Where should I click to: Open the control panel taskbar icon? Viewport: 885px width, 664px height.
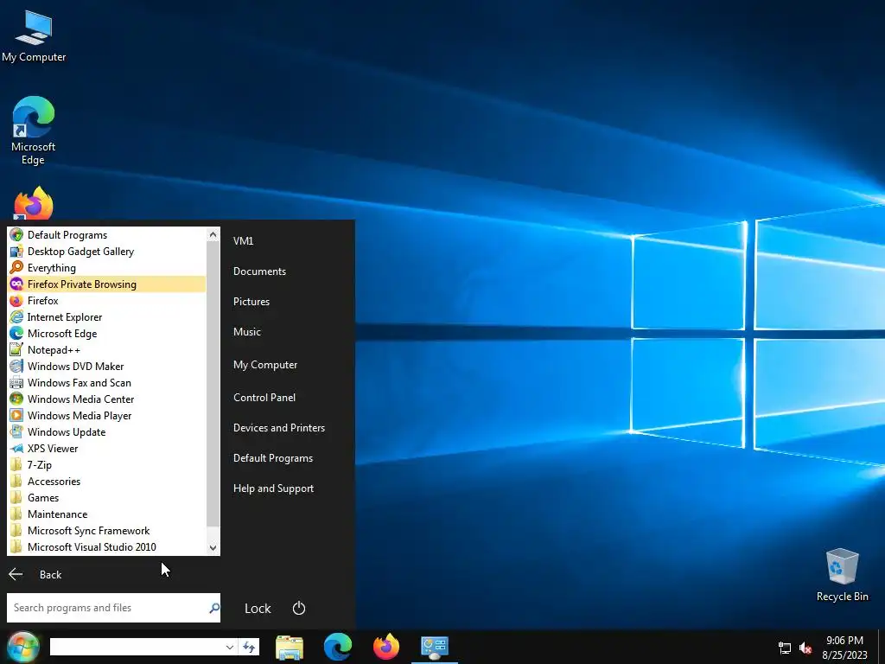coord(435,647)
